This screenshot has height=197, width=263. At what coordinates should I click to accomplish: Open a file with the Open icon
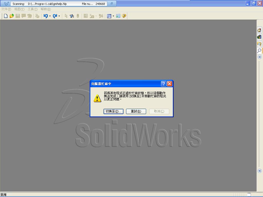tap(11, 16)
